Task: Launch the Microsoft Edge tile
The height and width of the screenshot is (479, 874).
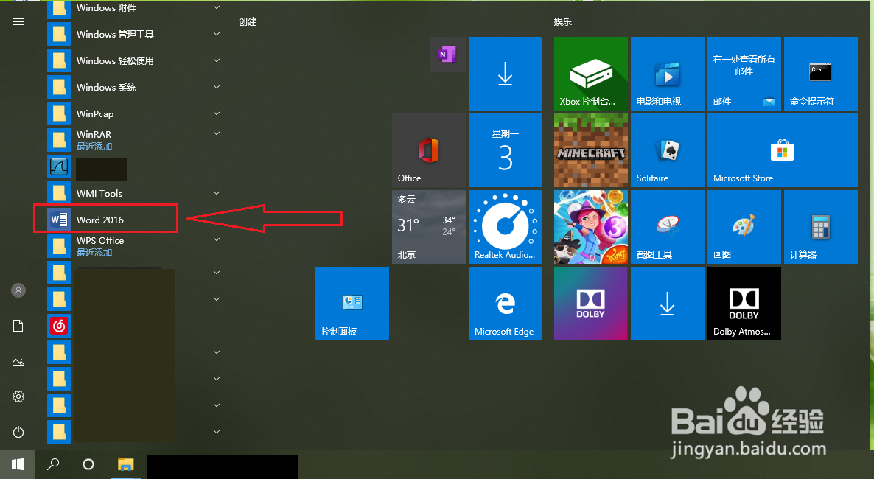Action: point(505,304)
